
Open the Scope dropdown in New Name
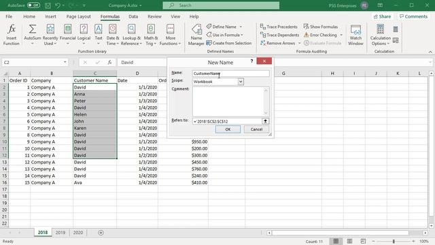[x=241, y=82]
